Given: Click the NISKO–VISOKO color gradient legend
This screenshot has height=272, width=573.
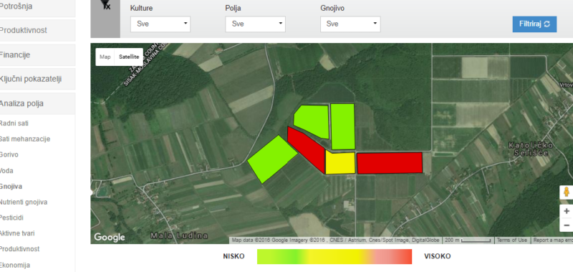Looking at the screenshot, I should [334, 256].
